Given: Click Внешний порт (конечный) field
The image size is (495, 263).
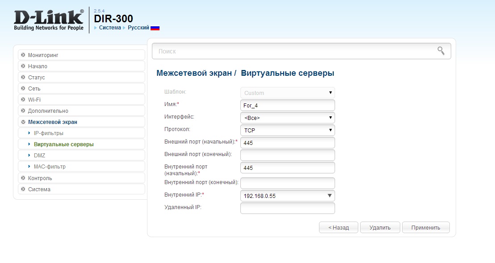Looking at the screenshot, I should (x=288, y=155).
